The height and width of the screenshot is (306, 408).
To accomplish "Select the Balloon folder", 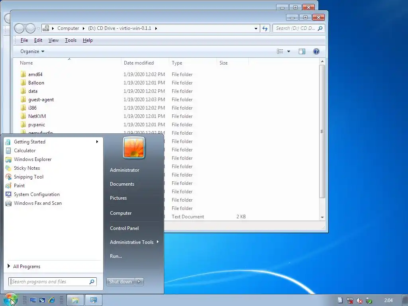I will pyautogui.click(x=36, y=83).
